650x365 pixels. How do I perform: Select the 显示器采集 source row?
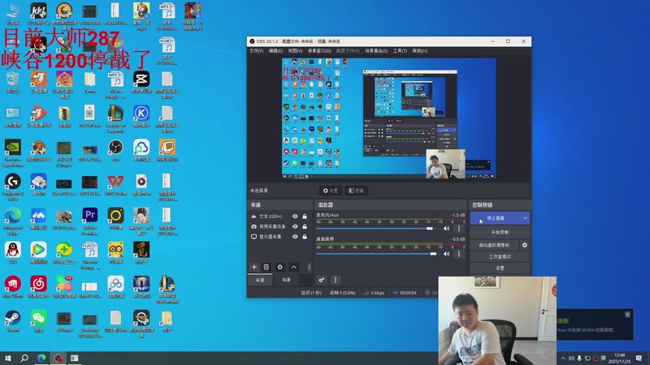pyautogui.click(x=279, y=237)
